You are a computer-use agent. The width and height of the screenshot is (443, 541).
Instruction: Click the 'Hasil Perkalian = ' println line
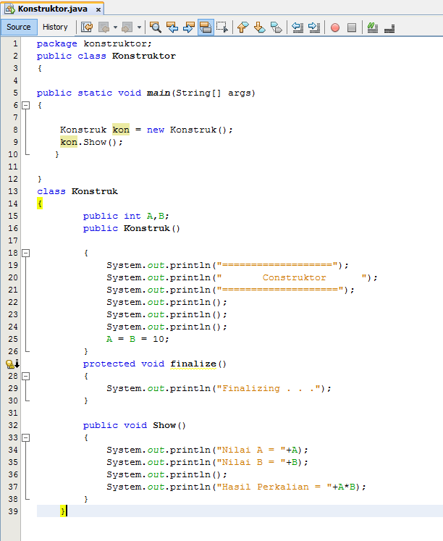(236, 487)
